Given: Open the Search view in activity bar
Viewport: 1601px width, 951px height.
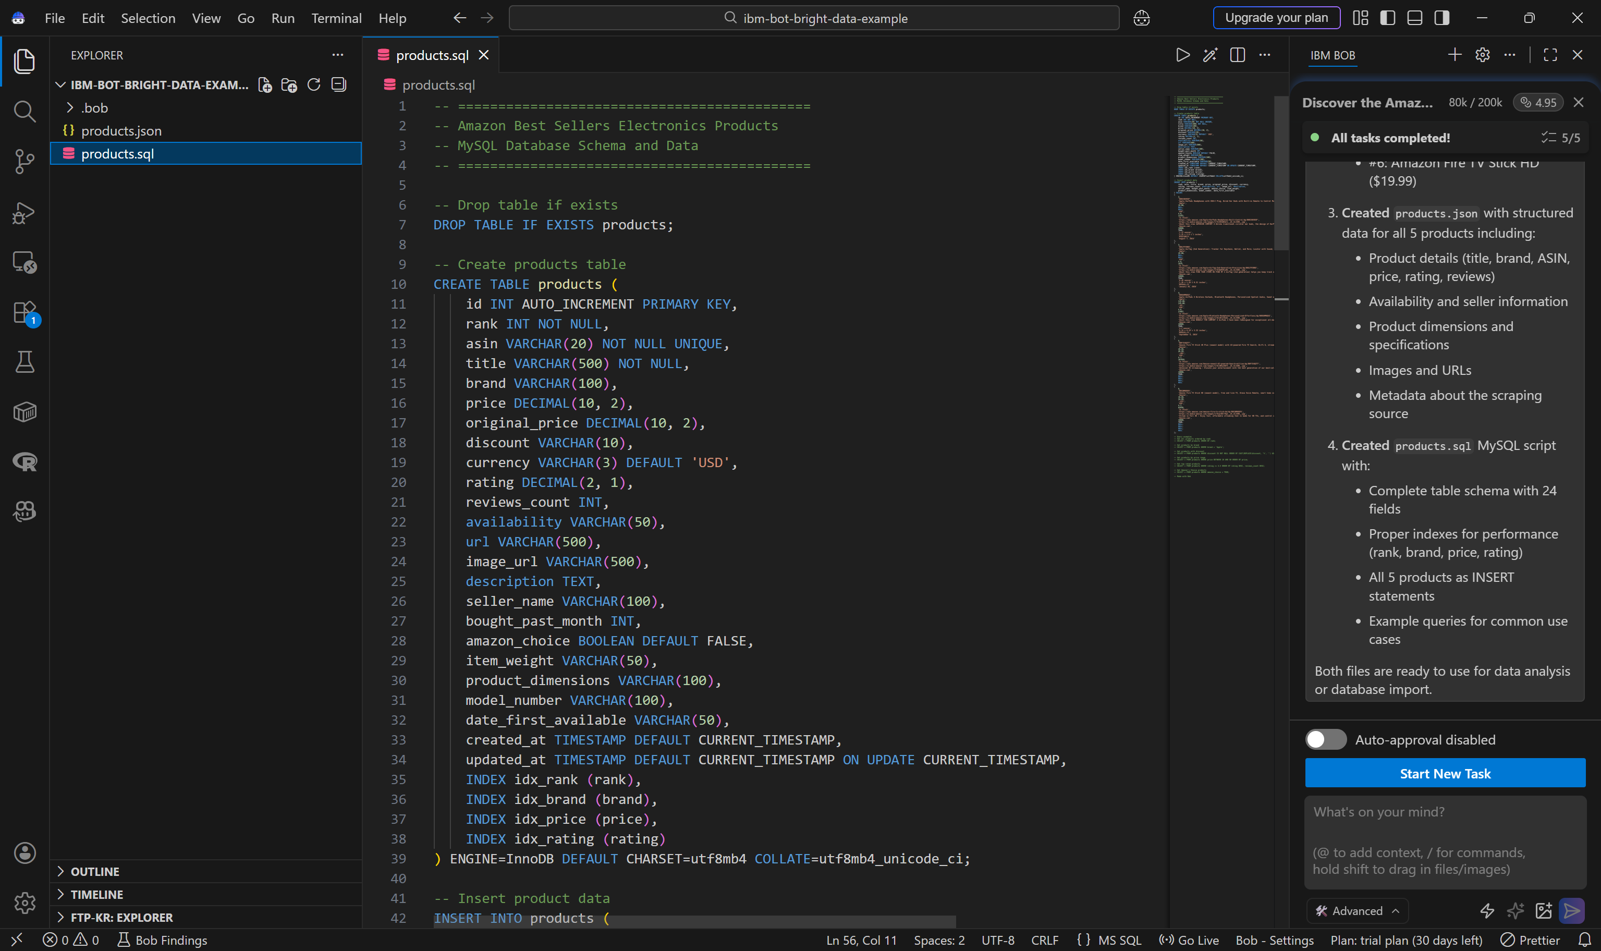Looking at the screenshot, I should coord(25,112).
